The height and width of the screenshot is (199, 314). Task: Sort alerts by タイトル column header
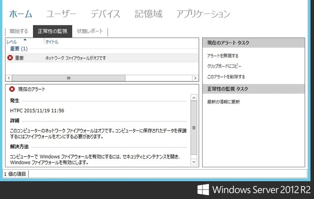(x=52, y=42)
